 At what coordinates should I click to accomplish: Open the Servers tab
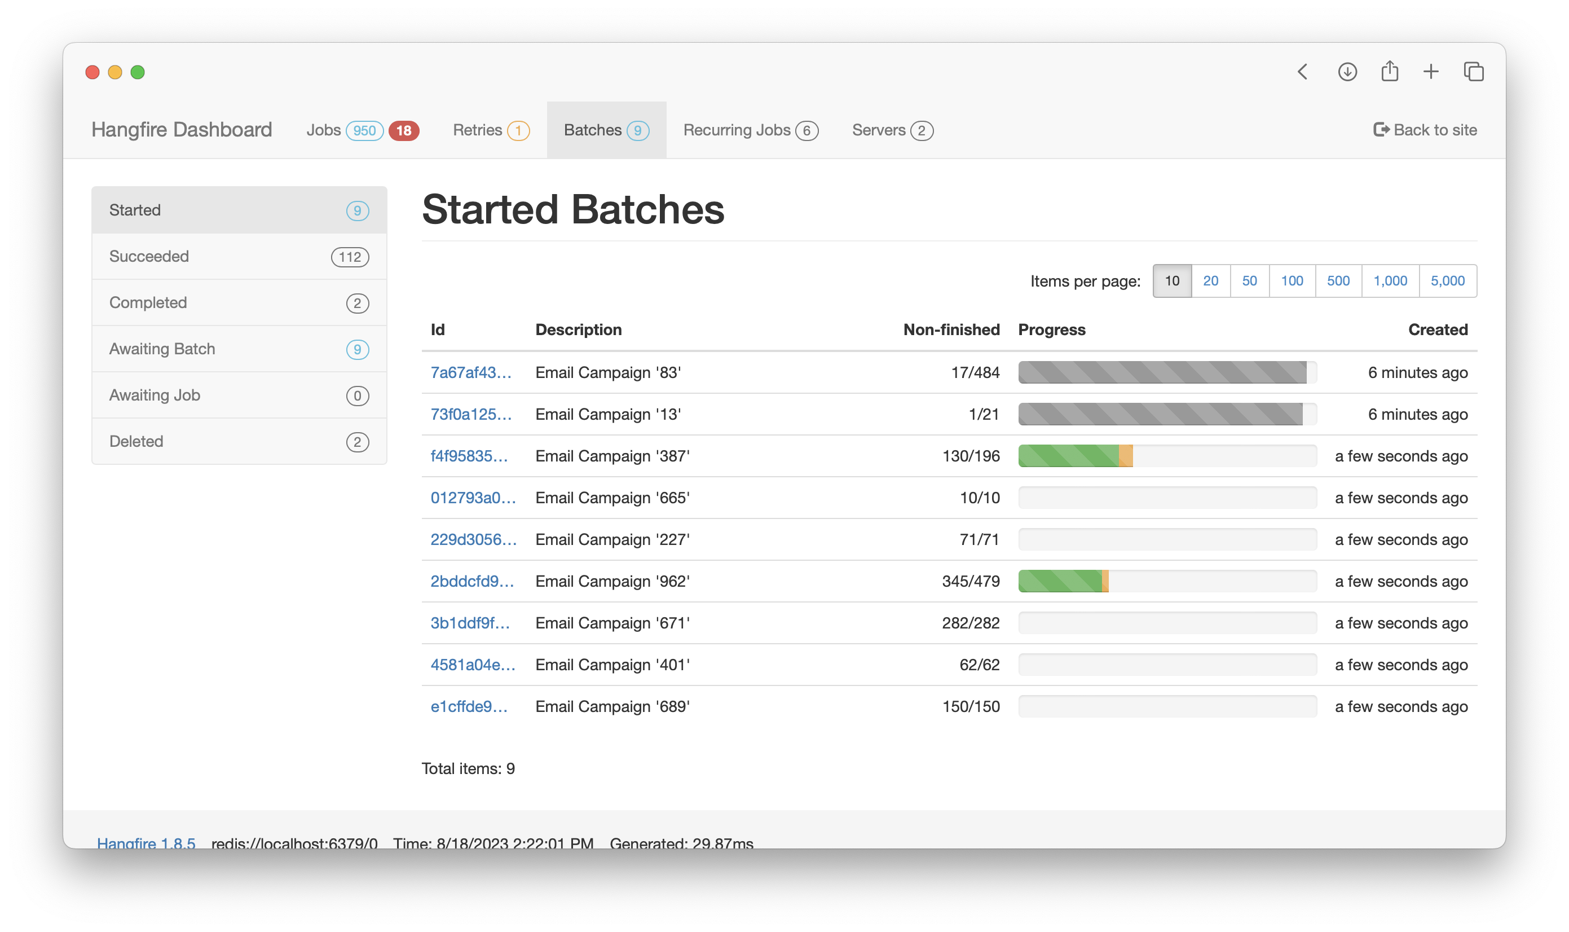pos(892,130)
